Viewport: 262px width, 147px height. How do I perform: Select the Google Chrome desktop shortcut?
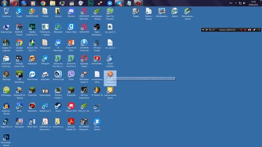click(19, 45)
